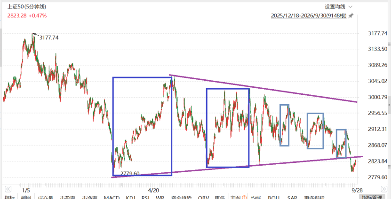Select the 指标 tab

10,198
